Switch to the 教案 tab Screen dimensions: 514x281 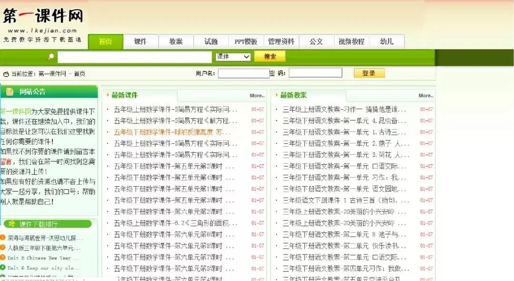[176, 42]
